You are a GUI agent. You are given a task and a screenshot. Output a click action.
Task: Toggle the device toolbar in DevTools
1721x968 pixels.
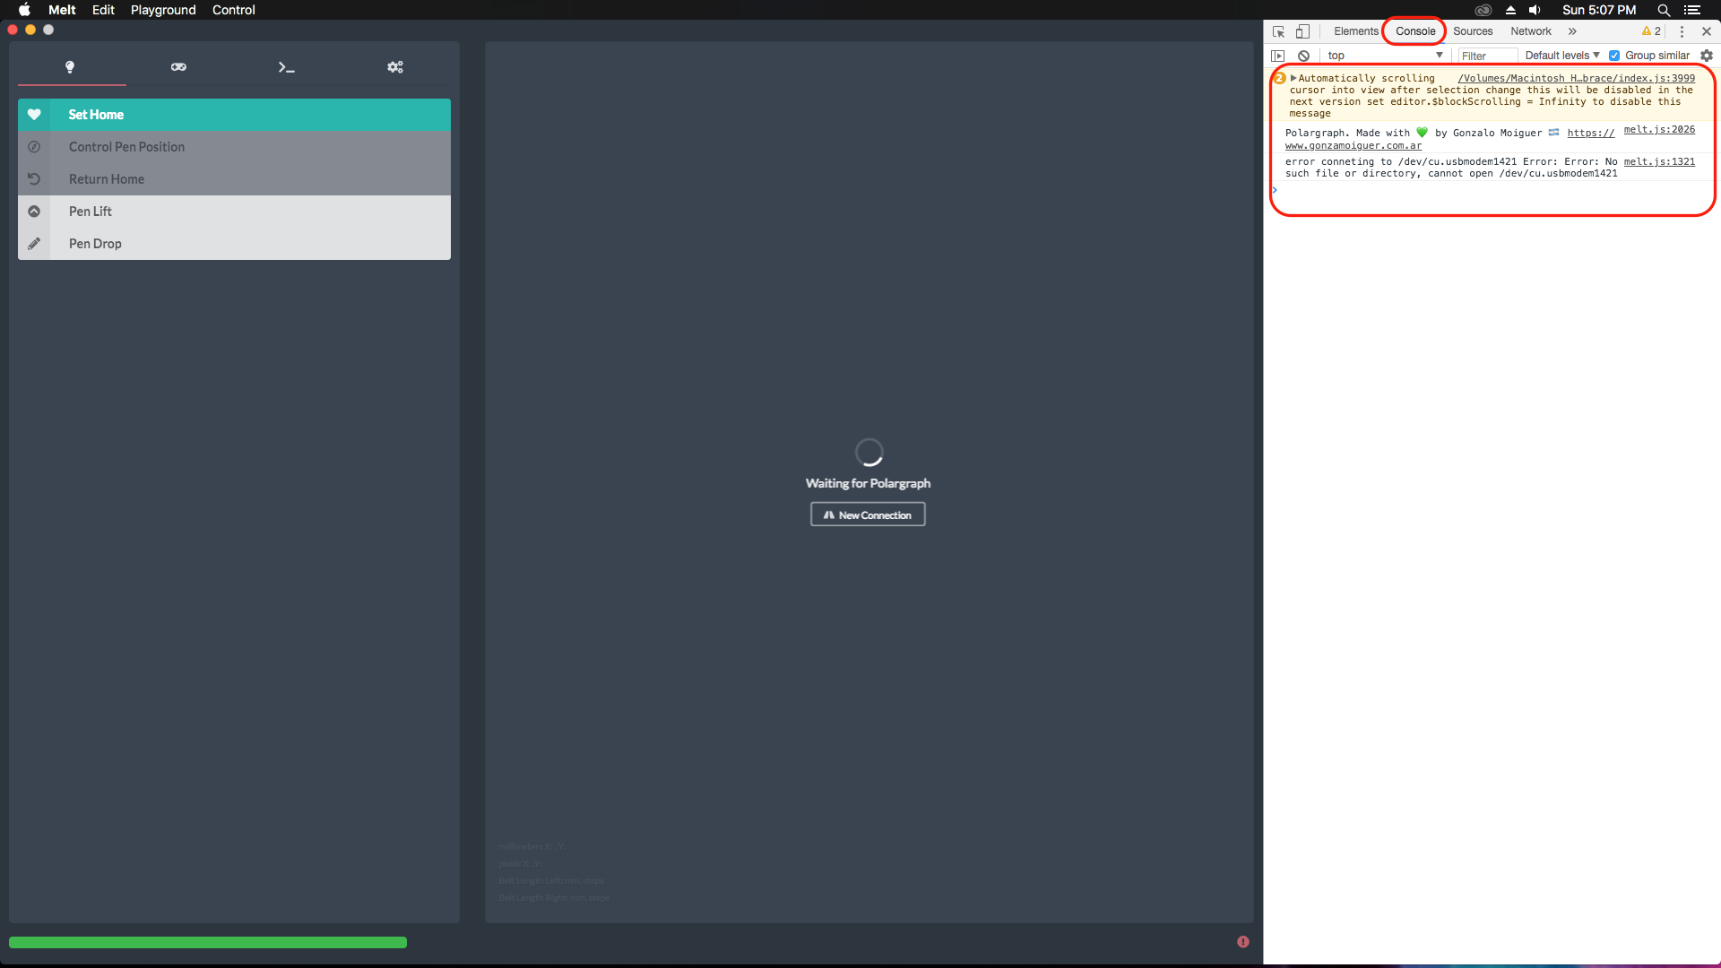[x=1304, y=30]
